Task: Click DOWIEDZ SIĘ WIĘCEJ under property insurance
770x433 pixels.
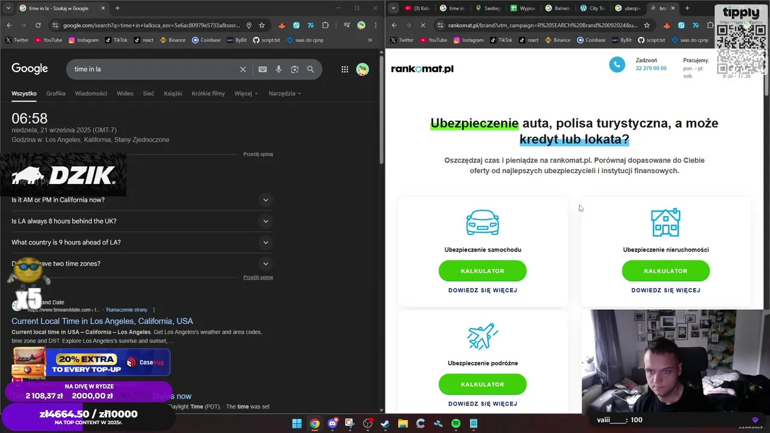Action: [666, 290]
